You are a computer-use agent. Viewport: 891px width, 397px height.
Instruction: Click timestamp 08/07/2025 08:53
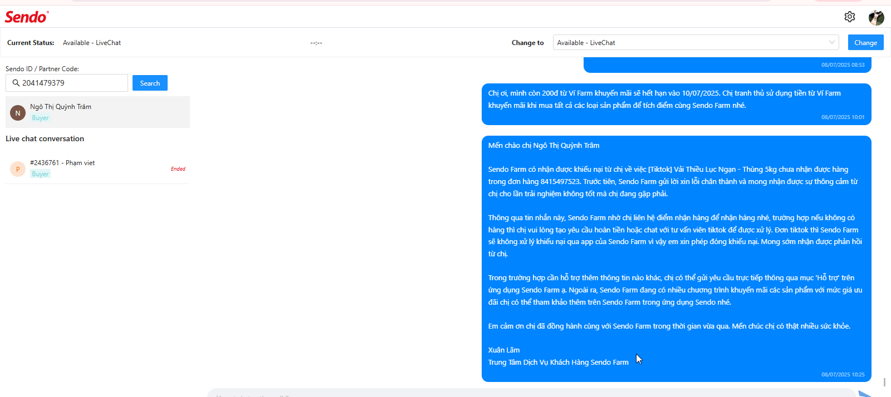[843, 65]
